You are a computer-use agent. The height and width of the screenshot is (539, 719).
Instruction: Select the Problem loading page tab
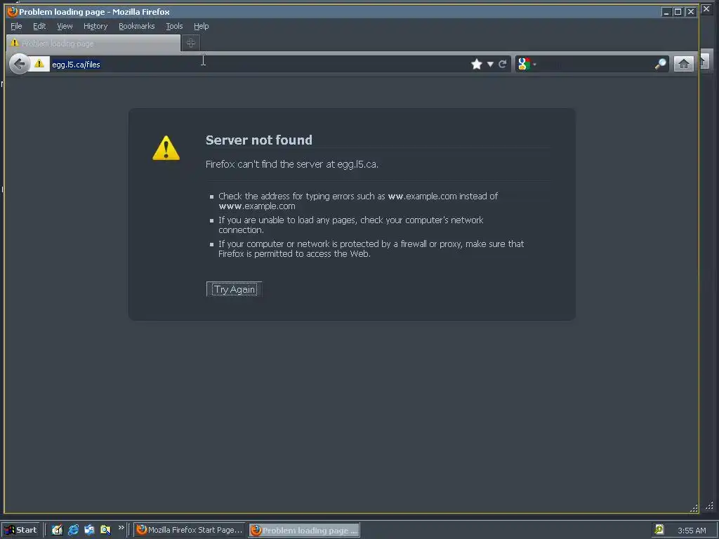click(x=93, y=43)
